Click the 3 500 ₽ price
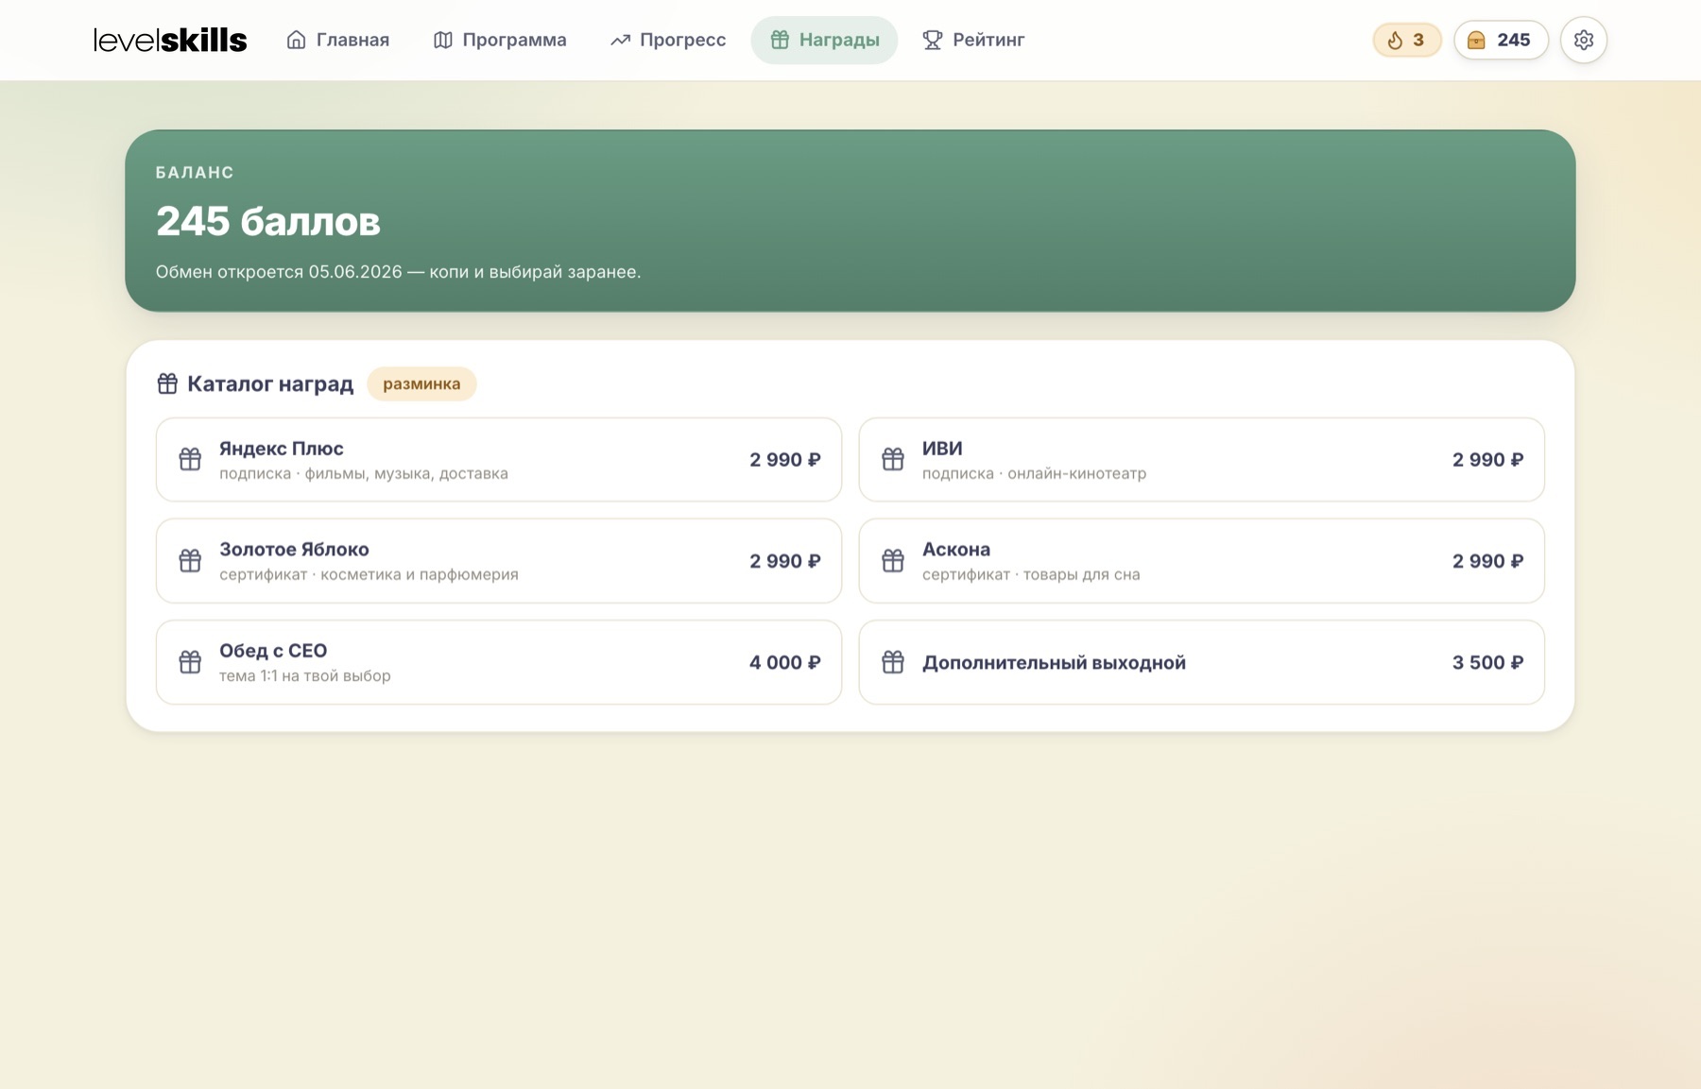 coord(1487,662)
